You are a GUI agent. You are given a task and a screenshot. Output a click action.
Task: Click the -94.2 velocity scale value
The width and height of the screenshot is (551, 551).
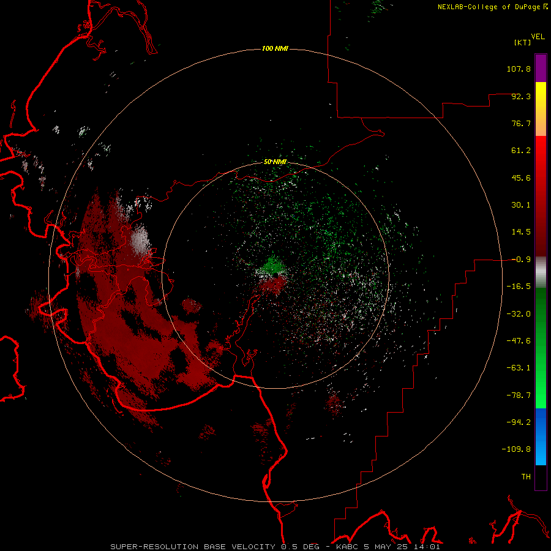[519, 422]
